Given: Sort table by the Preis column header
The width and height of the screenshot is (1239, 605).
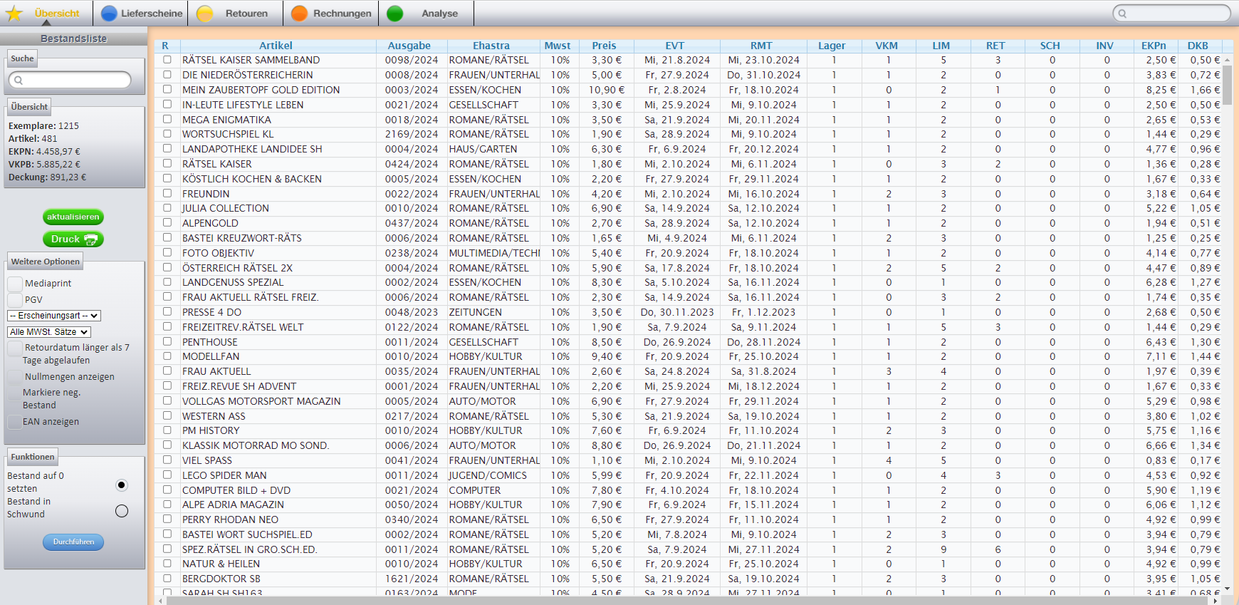Looking at the screenshot, I should [604, 46].
